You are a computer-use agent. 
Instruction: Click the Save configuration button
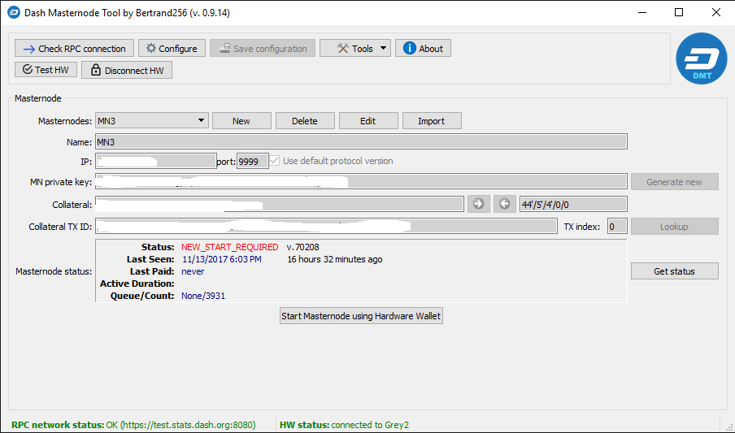(x=263, y=48)
